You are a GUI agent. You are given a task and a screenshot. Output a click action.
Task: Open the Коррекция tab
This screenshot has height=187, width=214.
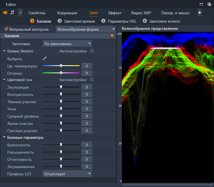point(67,13)
